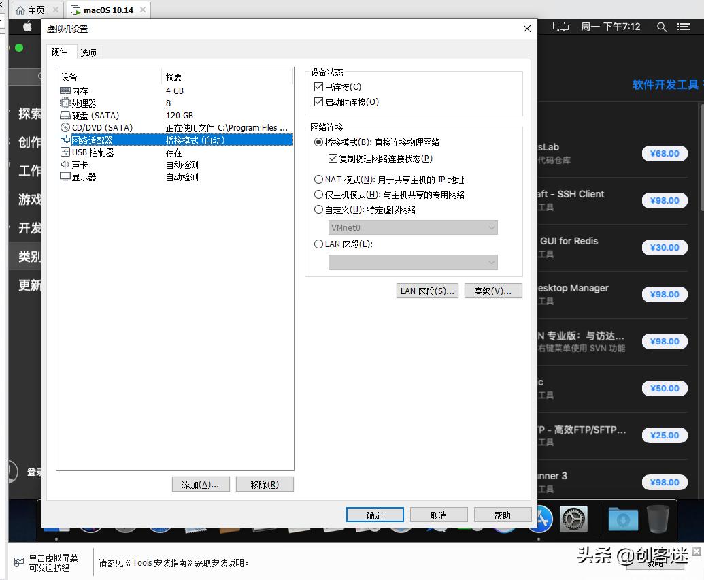This screenshot has width=704, height=580.
Task: Select the USB 控制器 device icon
Action: (65, 152)
